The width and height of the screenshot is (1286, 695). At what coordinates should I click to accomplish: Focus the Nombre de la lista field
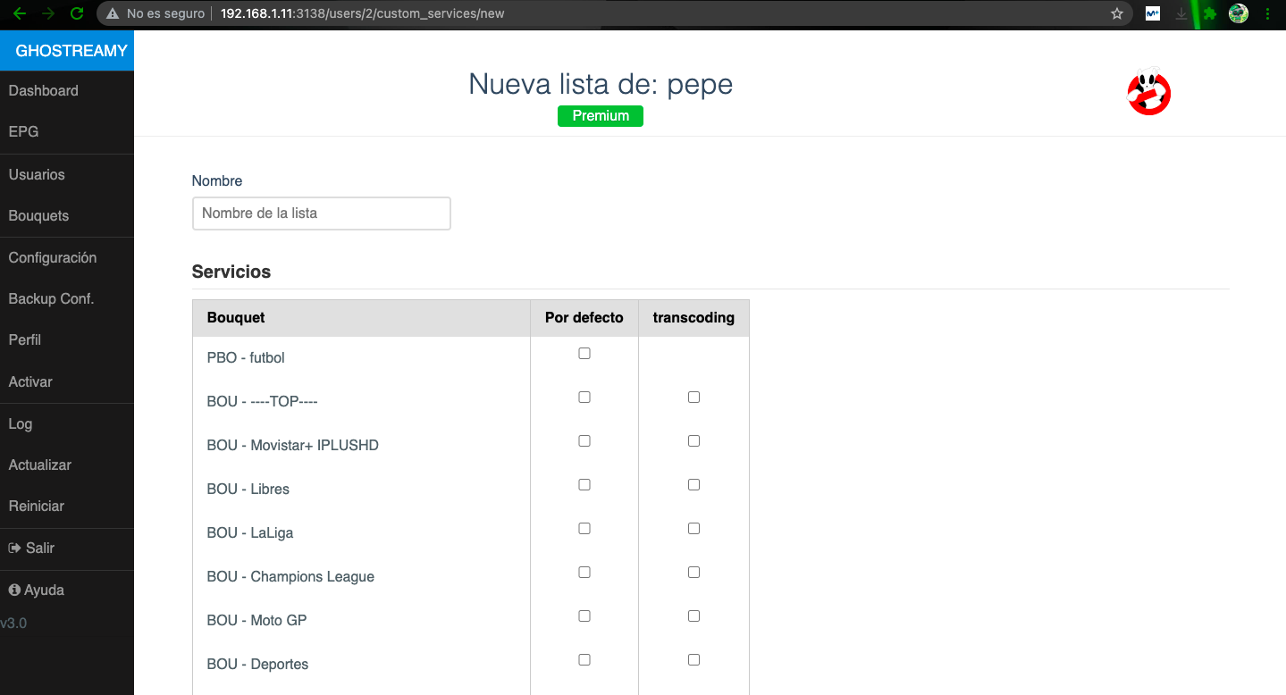[x=321, y=214]
